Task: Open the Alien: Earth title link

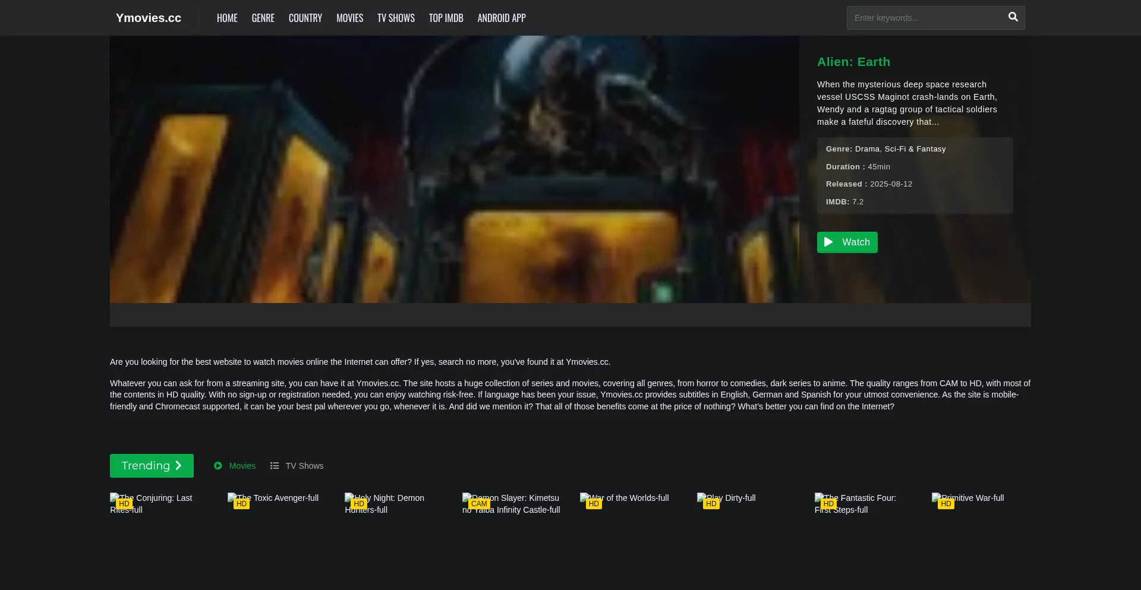Action: [853, 62]
